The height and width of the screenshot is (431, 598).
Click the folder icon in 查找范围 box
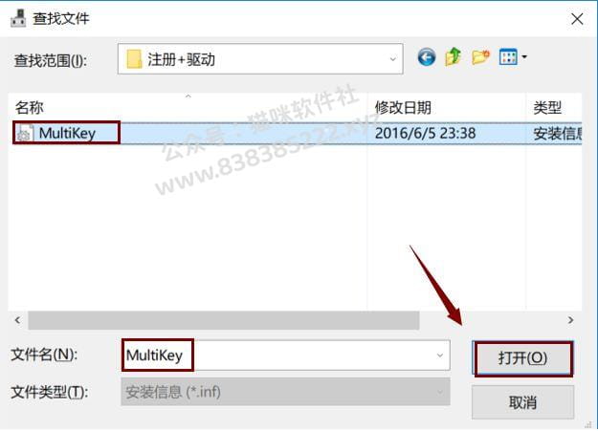[x=134, y=59]
